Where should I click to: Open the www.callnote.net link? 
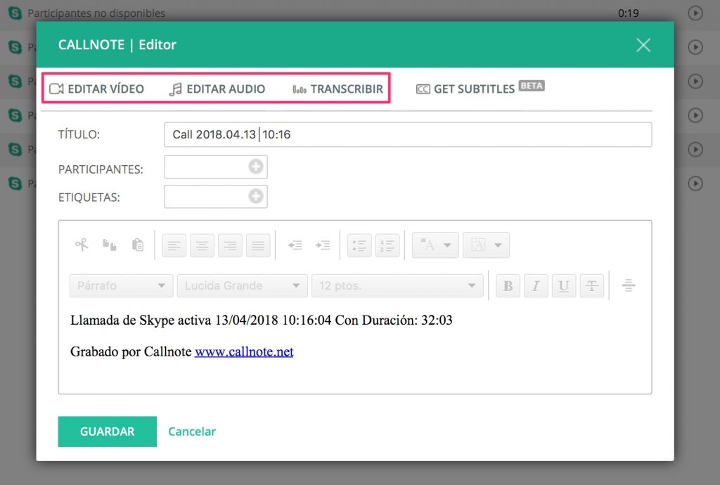pyautogui.click(x=244, y=351)
